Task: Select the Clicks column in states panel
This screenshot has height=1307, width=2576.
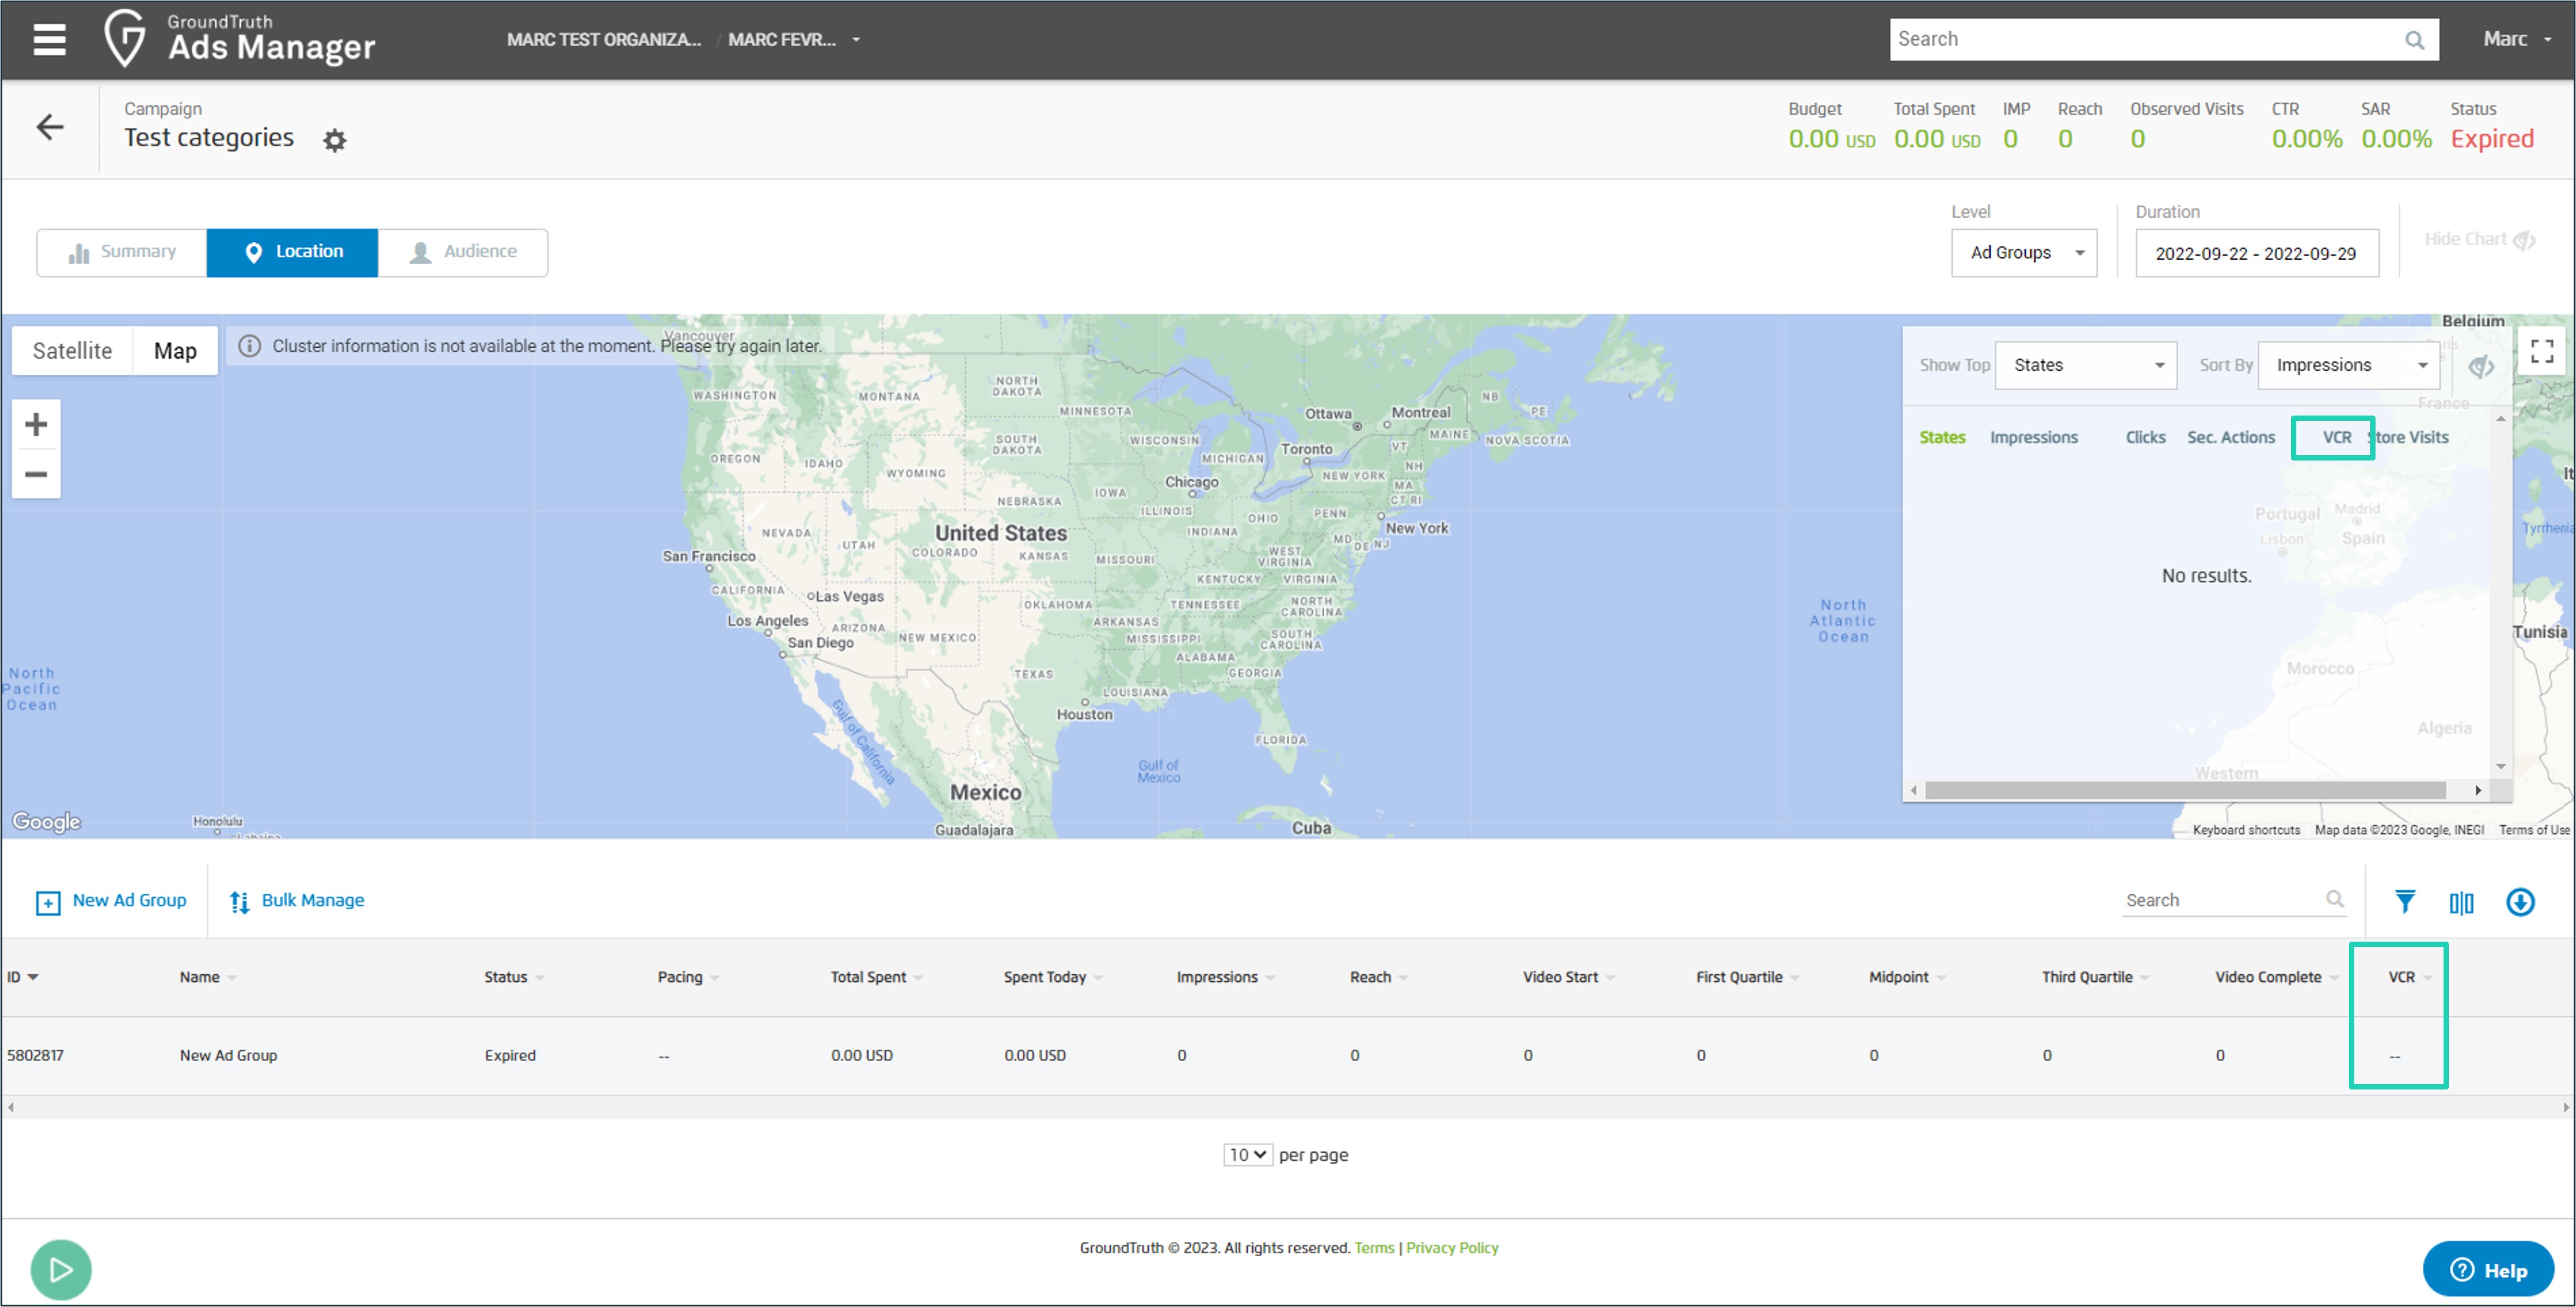Action: [x=2145, y=437]
